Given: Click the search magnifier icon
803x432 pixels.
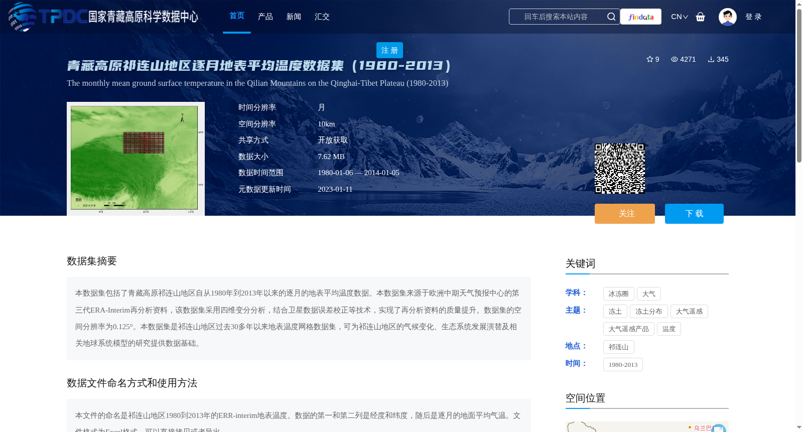Looking at the screenshot, I should click(x=611, y=17).
